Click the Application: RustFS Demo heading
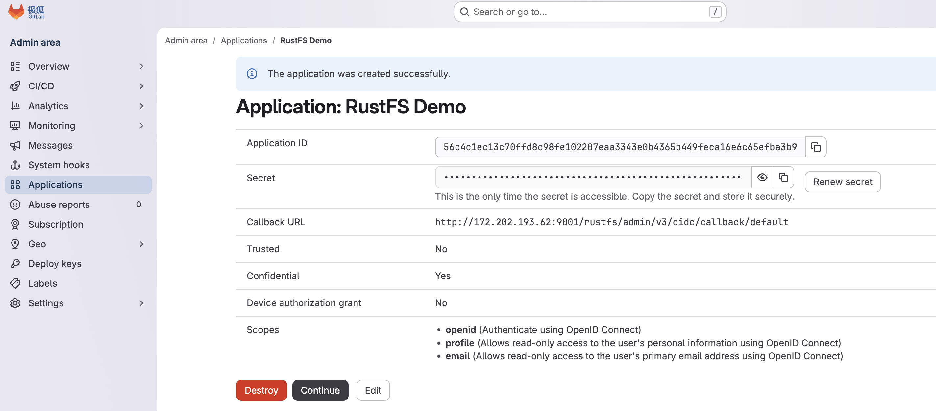Viewport: 936px width, 411px height. [x=351, y=107]
